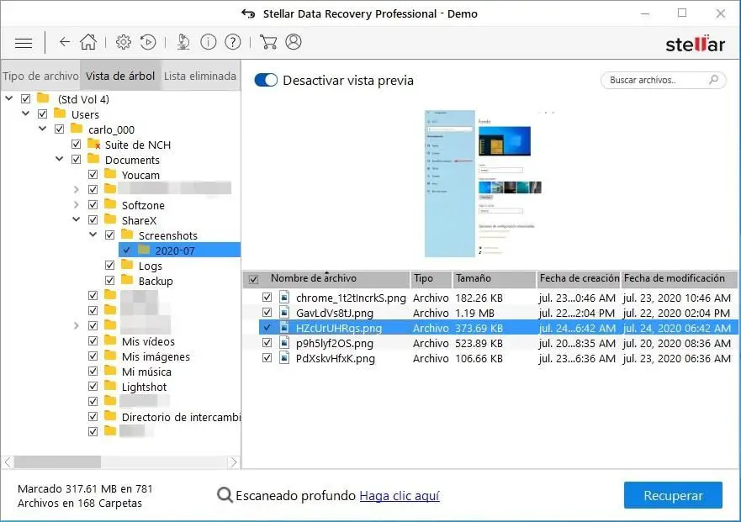Click the HZcUrUHRqs.png file icon
This screenshot has height=522, width=741.
(284, 328)
